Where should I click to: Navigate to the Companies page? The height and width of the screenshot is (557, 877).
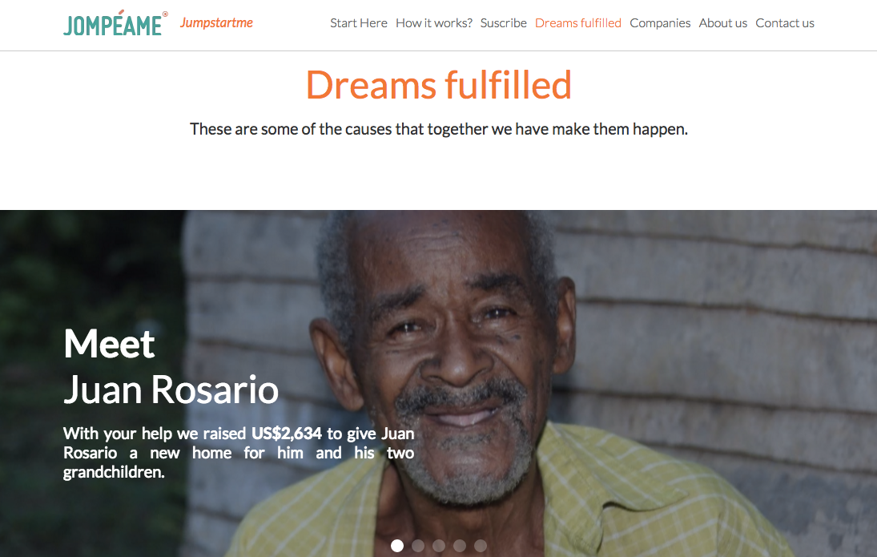660,23
